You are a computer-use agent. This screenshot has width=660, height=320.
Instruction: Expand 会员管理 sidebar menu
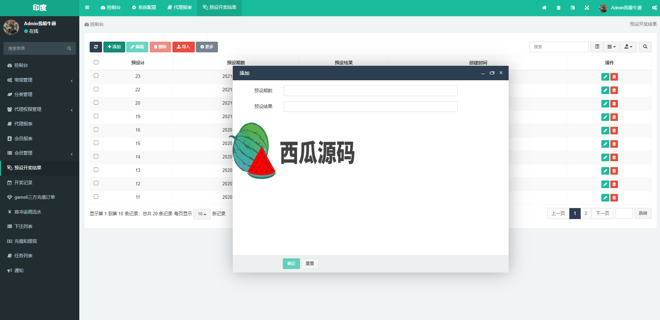[x=40, y=153]
